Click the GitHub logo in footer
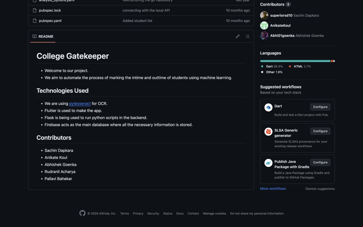Screen dimensions: 363x227 pyautogui.click(x=82, y=213)
